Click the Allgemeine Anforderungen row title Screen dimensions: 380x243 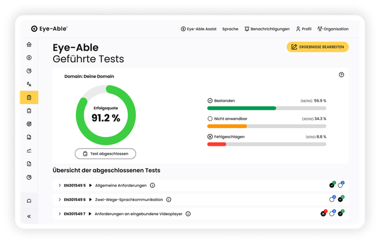(x=121, y=185)
